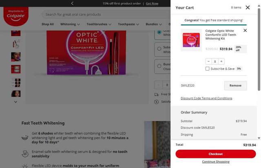Select the one-time purchase radio option
The image size is (261, 168).
click(159, 32)
